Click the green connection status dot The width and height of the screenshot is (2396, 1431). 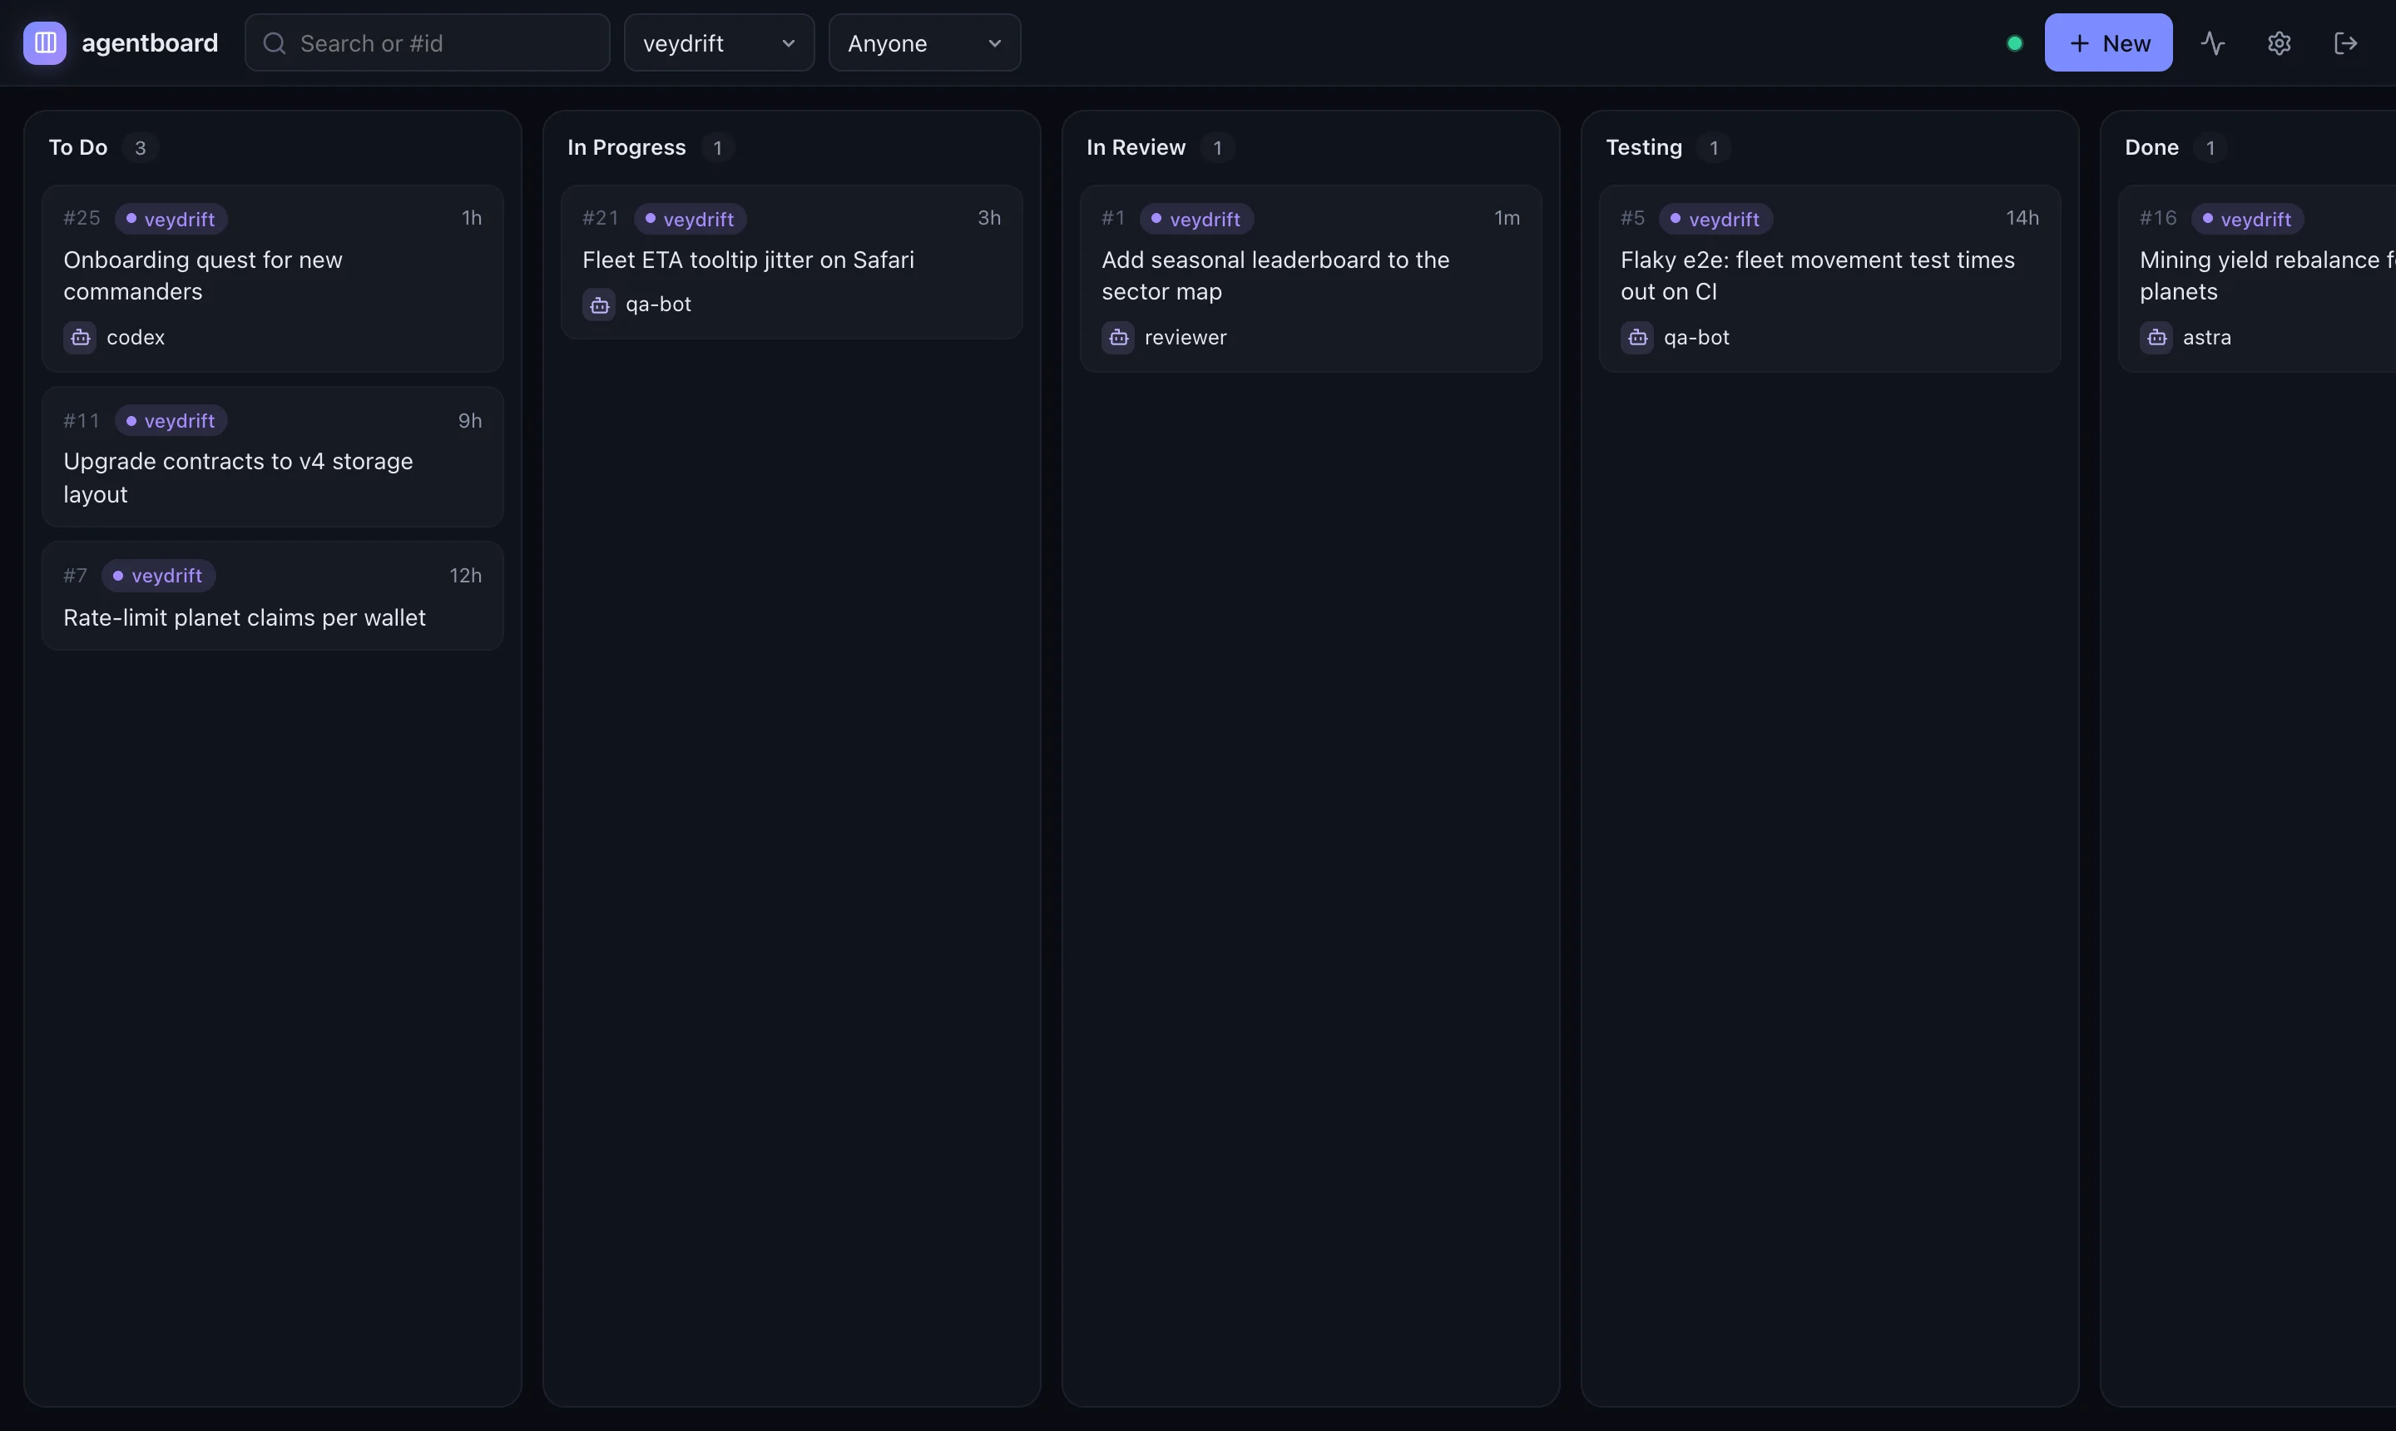pyautogui.click(x=2014, y=42)
